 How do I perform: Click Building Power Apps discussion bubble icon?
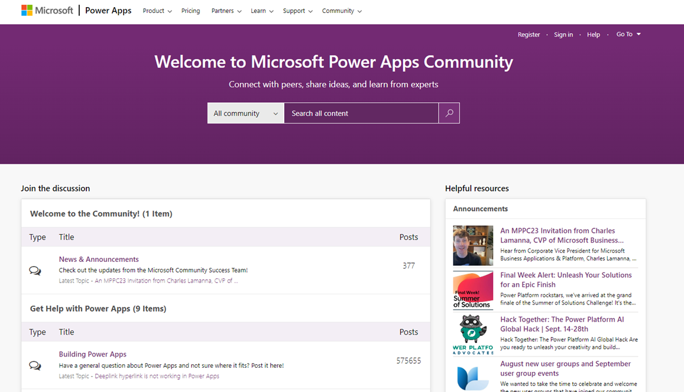[x=35, y=365]
